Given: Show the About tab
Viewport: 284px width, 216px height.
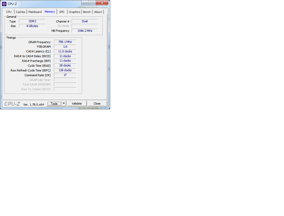Looking at the screenshot, I should tap(98, 12).
